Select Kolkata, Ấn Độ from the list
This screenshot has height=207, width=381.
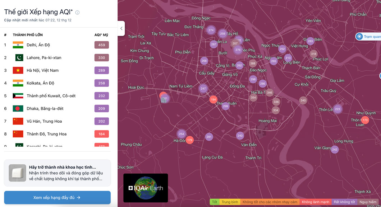pos(40,83)
